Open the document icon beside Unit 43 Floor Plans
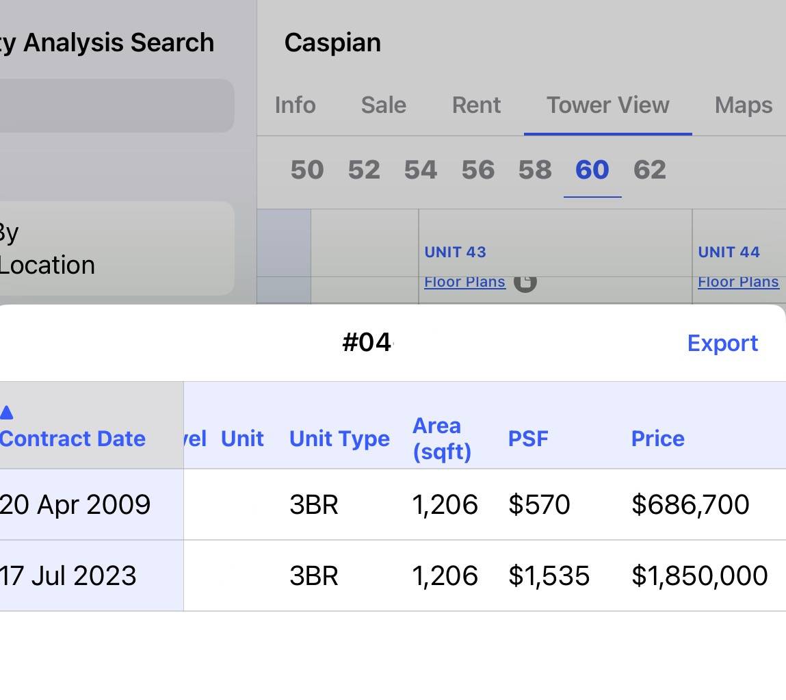This screenshot has width=786, height=700. (525, 283)
